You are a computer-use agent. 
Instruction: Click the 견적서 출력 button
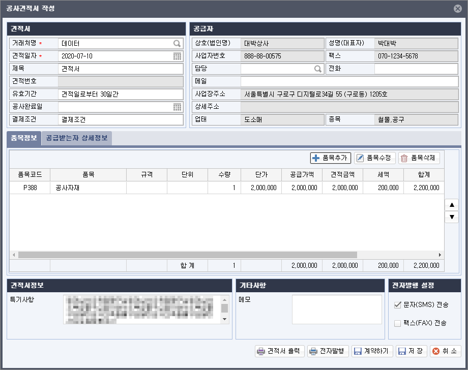tap(280, 351)
